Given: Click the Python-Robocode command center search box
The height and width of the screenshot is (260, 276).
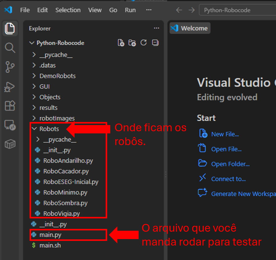Looking at the screenshot, I should click(x=237, y=10).
